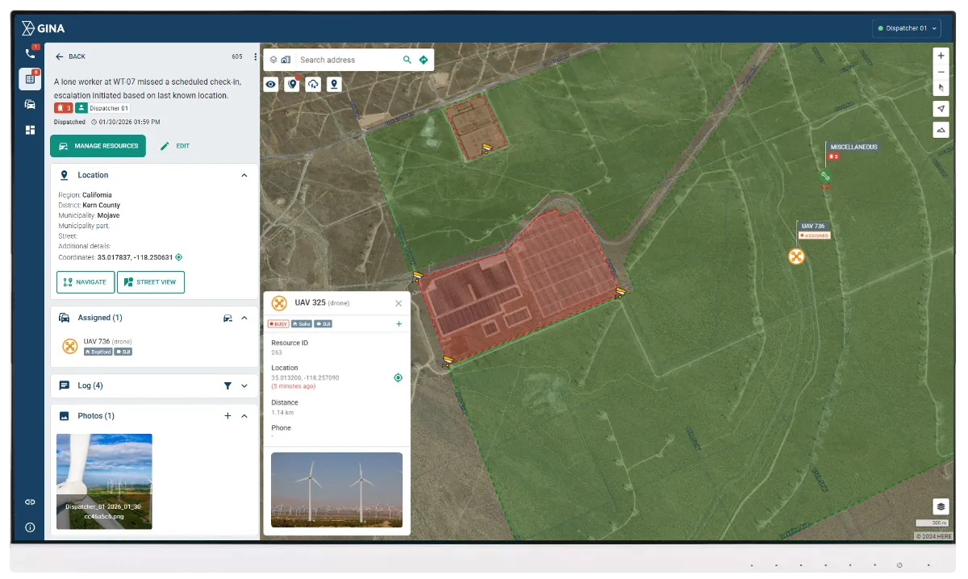Select the map cursor pointer tool
Screen dimensions: 968x579
pos(941,87)
